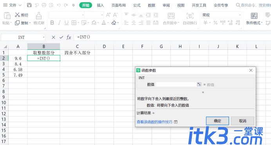The height and width of the screenshot is (145, 271).
Task: Click the fx insert function icon
Action: (x=69, y=37)
